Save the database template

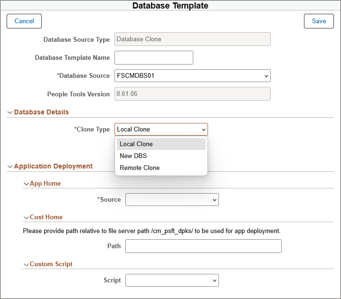point(319,21)
